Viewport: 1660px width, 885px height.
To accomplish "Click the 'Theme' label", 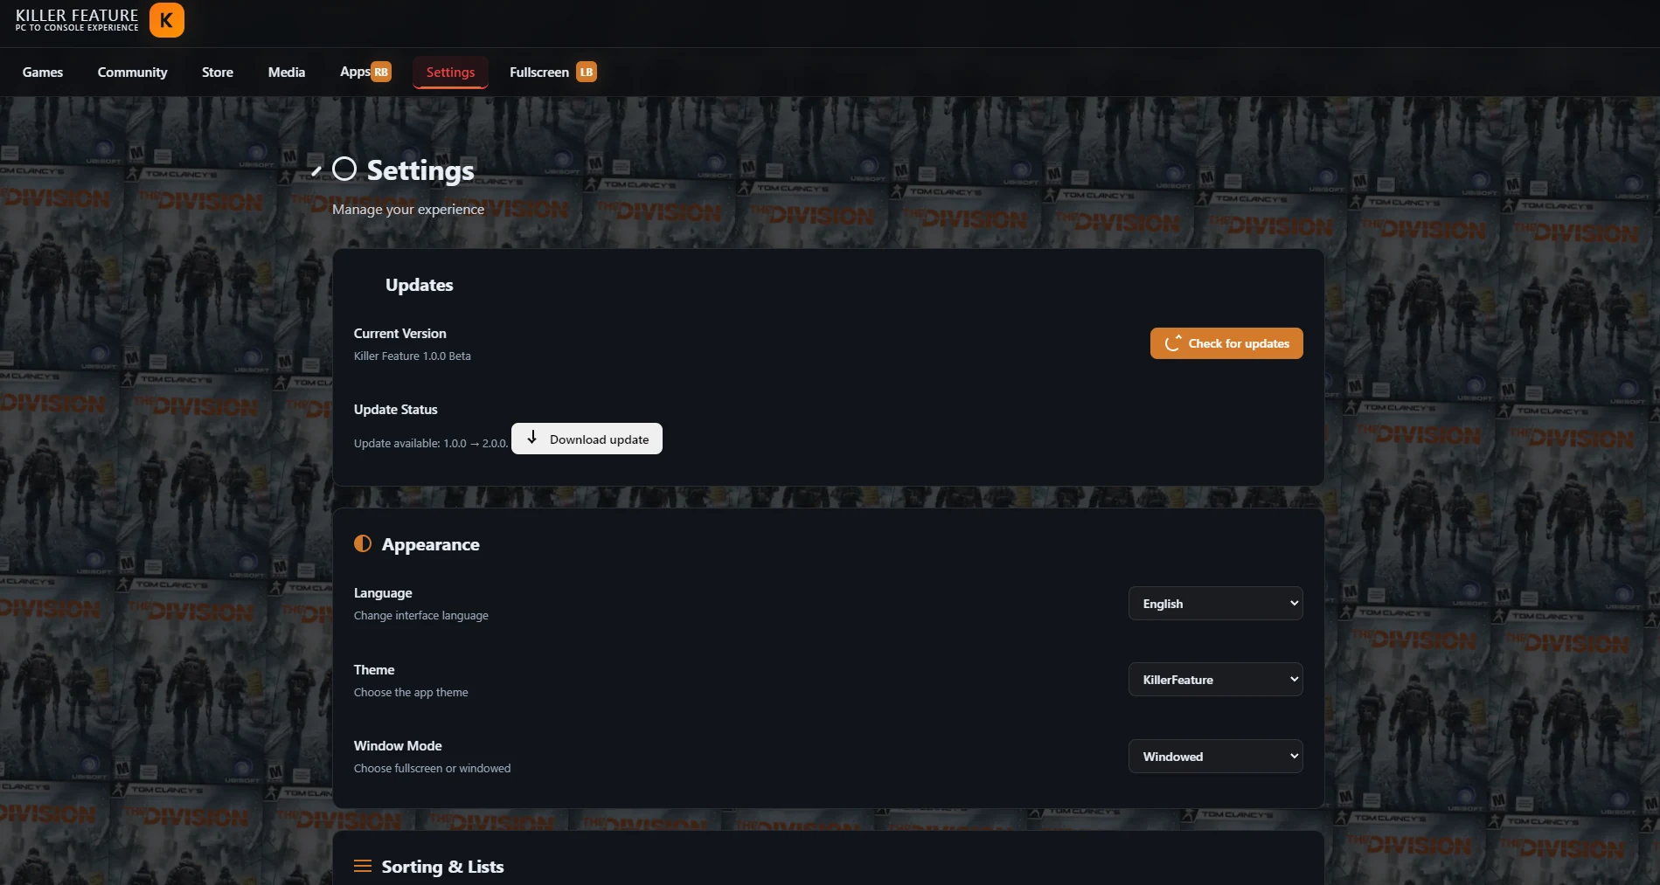I will click(374, 670).
